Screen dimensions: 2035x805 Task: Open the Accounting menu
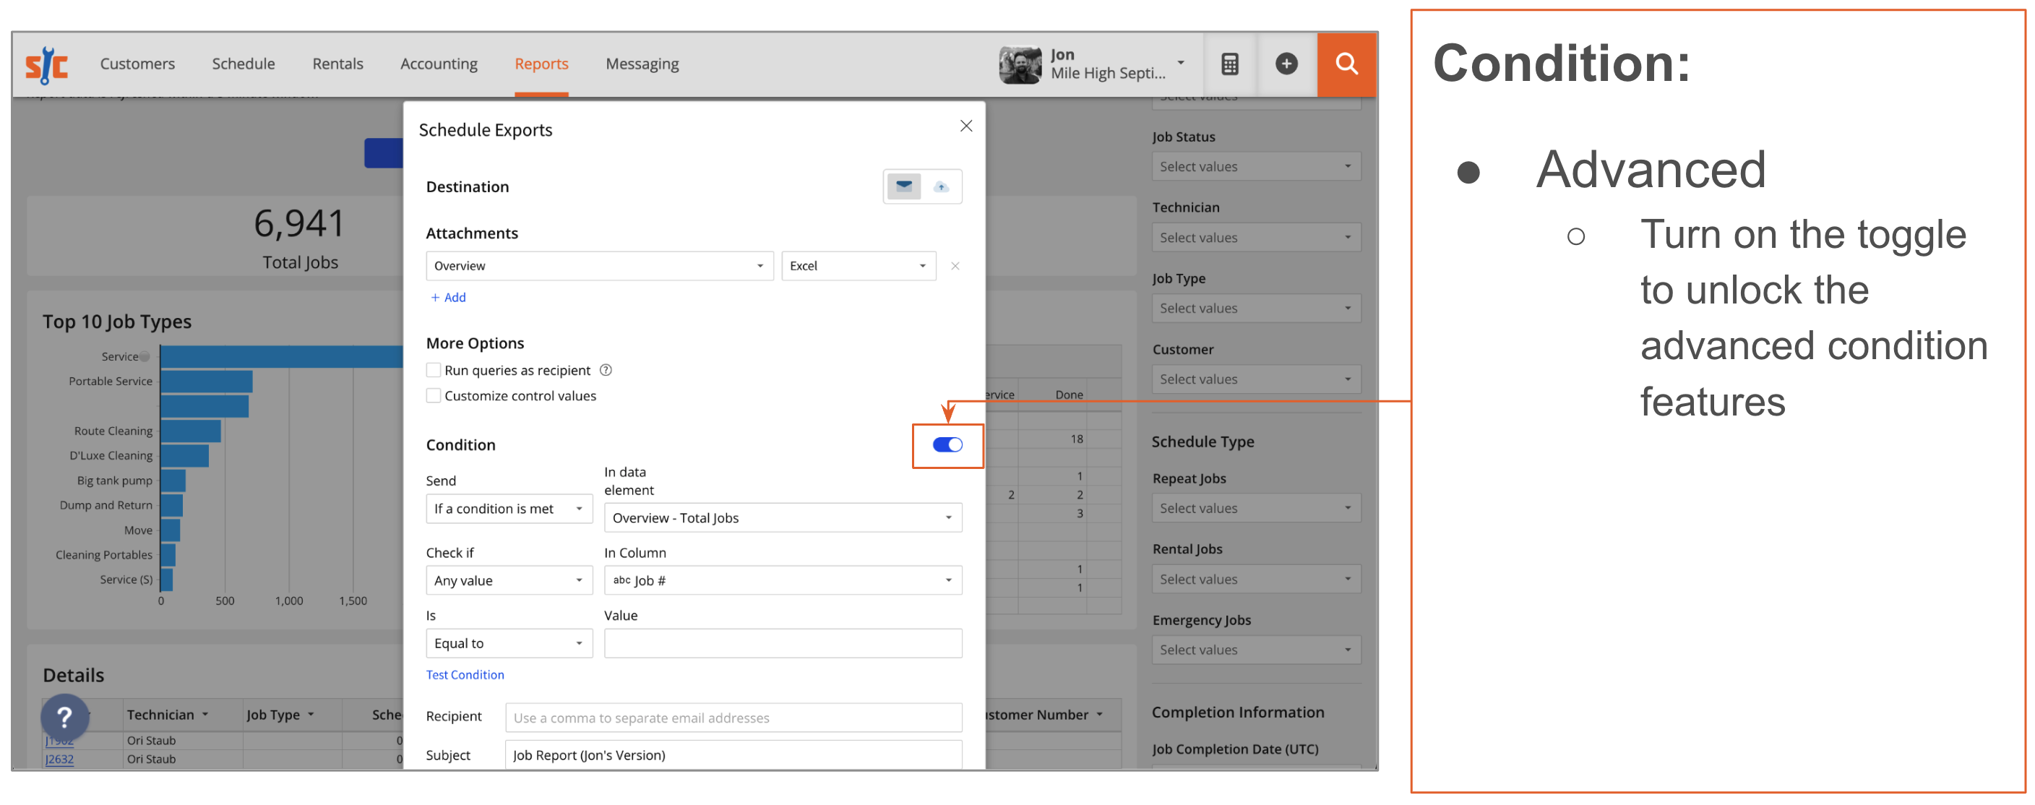[439, 64]
